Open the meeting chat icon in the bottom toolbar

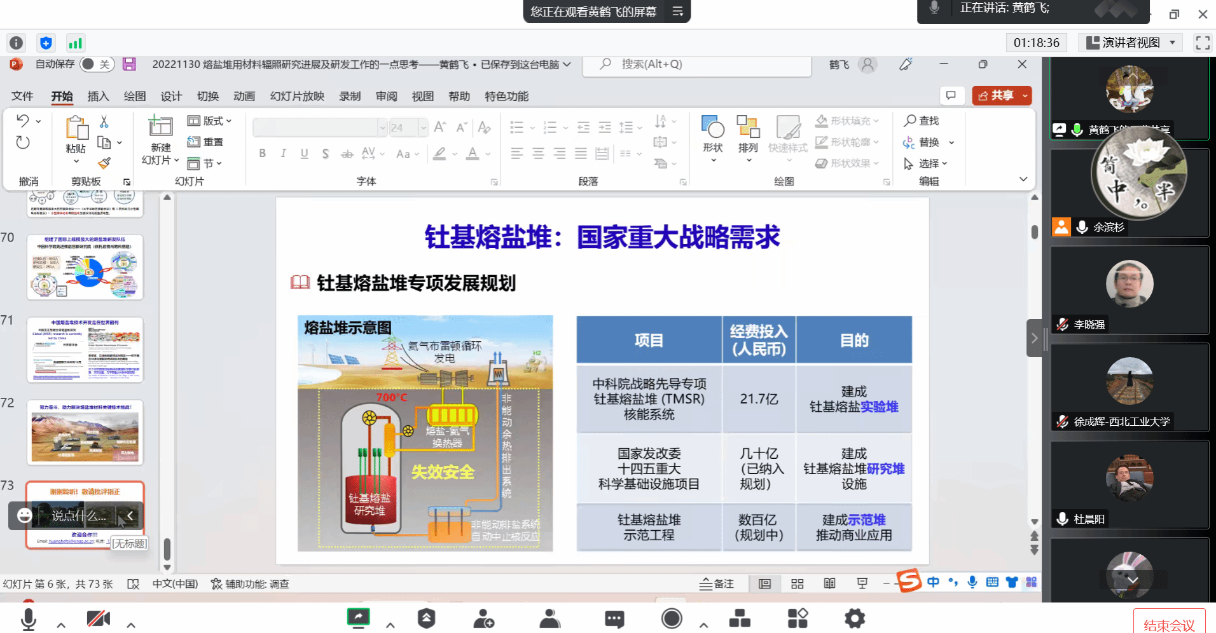[614, 618]
